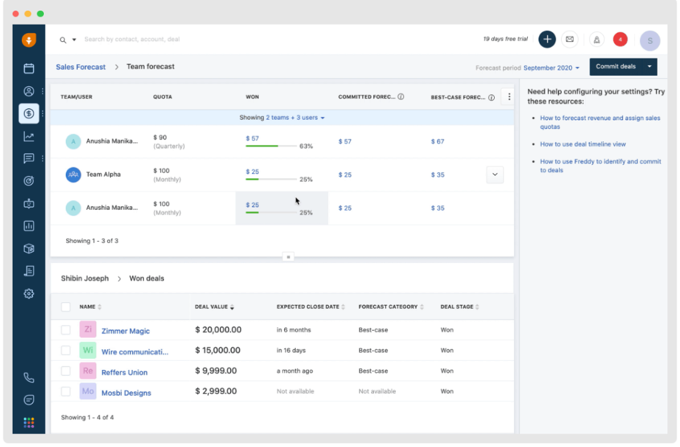This screenshot has height=447, width=680.
Task: Open the settings gear in sidebar
Action: [29, 294]
